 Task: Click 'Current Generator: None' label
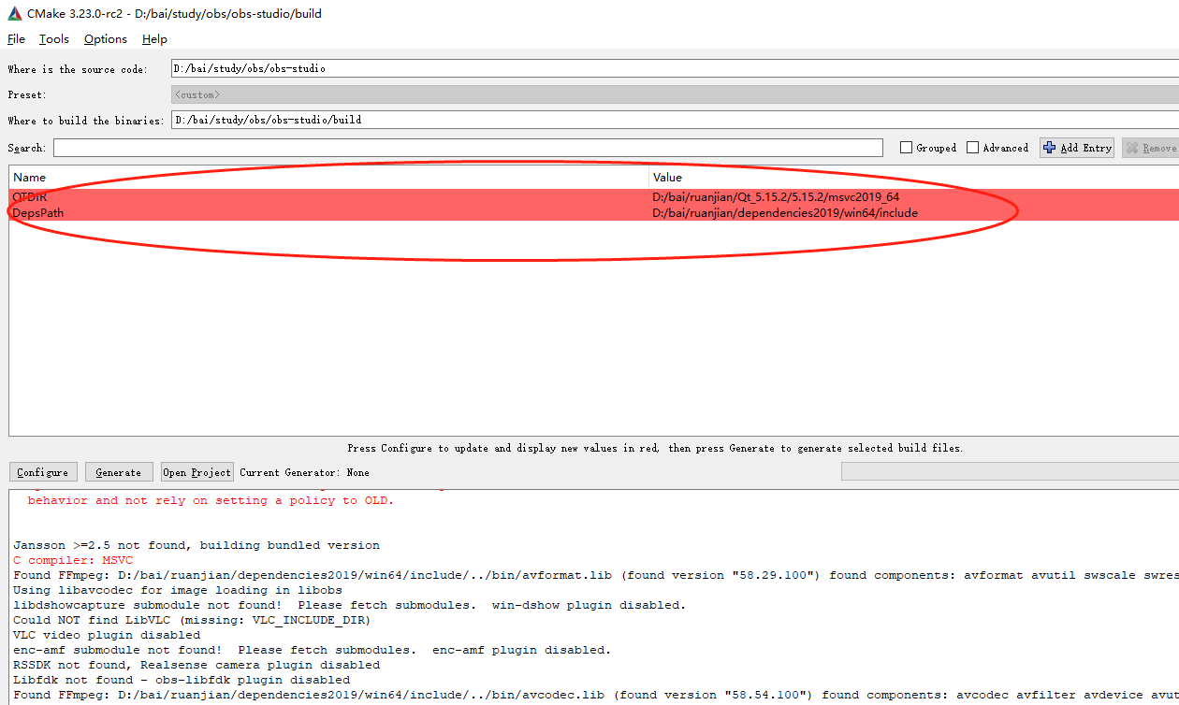click(x=304, y=472)
